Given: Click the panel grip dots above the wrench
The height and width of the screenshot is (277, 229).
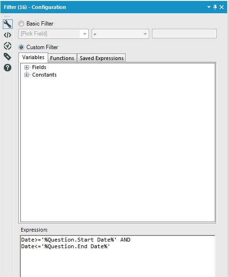Looking at the screenshot, I should (x=7, y=17).
